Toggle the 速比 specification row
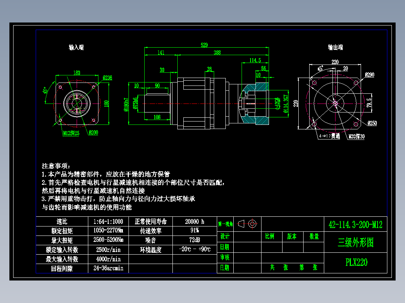Viewport: 405px width, 303px height. [62, 222]
